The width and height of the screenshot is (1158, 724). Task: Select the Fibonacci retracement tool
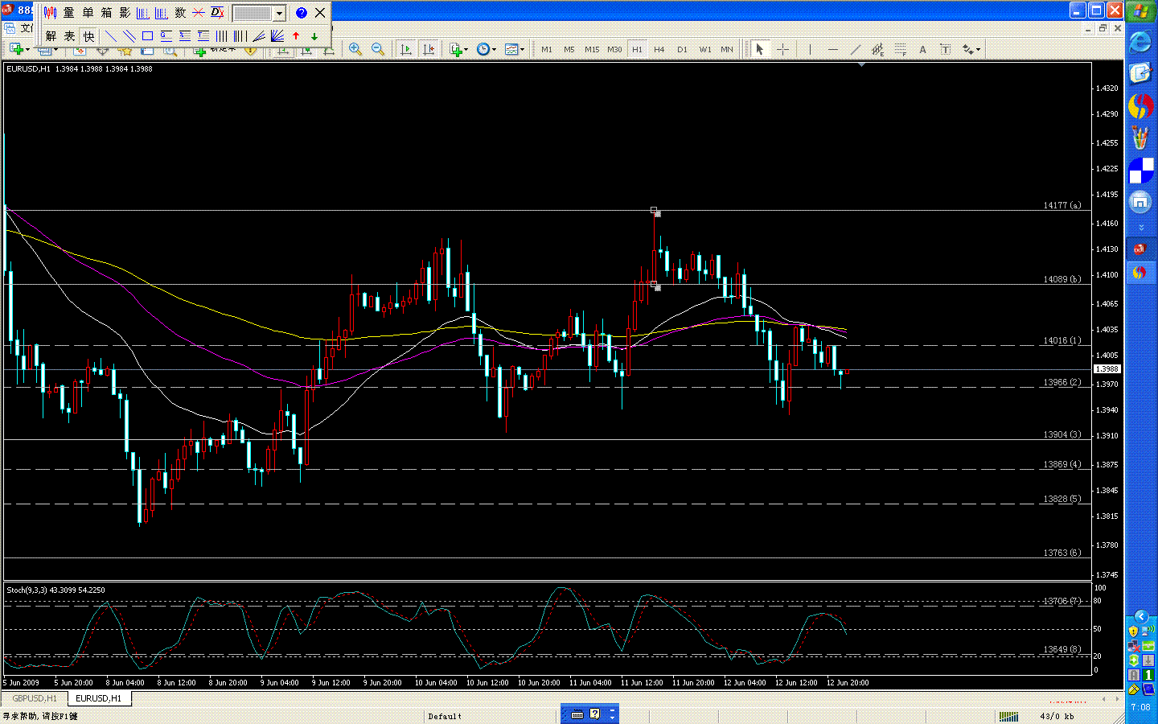click(901, 49)
